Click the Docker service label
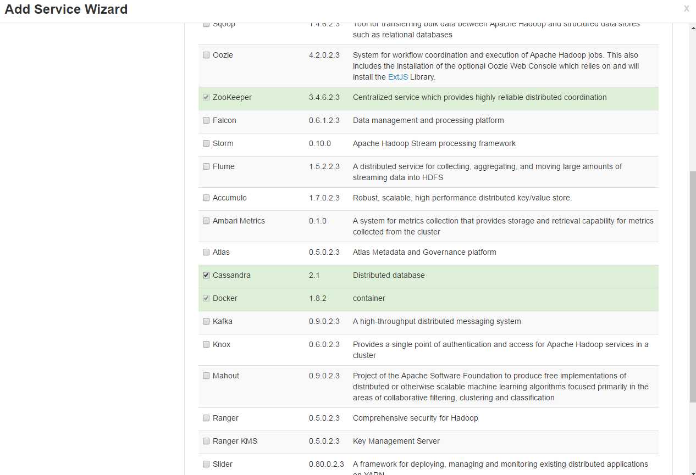Screen dimensions: 696x475 coord(225,298)
